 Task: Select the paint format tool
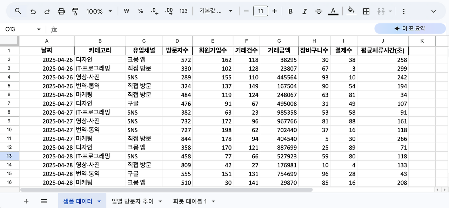pos(75,11)
